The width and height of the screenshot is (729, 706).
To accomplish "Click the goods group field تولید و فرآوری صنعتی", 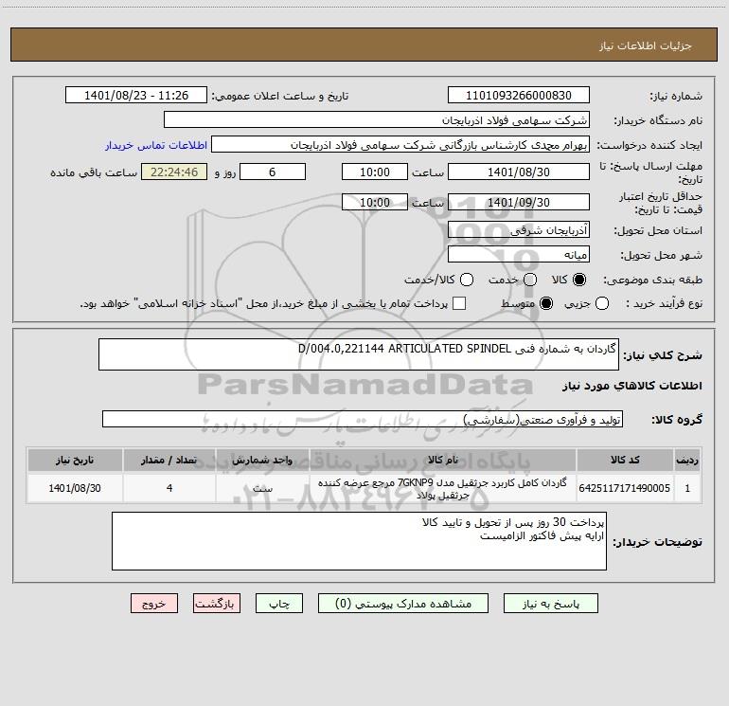I will coord(363,419).
